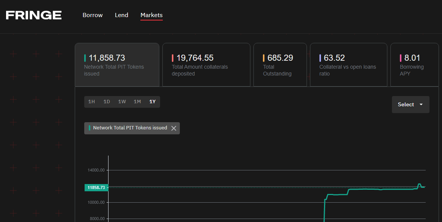The height and width of the screenshot is (222, 442).
Task: Select the Borrowing APY card
Action: [x=414, y=65]
